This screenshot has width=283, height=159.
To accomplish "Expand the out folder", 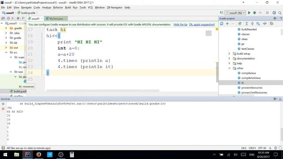I will (x=6, y=48).
